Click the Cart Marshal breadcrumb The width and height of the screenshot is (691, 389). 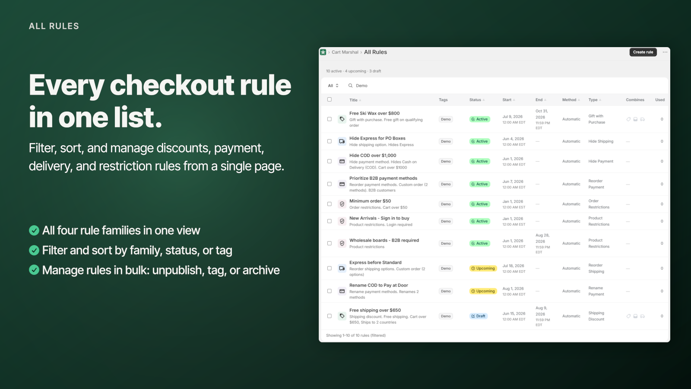point(345,52)
